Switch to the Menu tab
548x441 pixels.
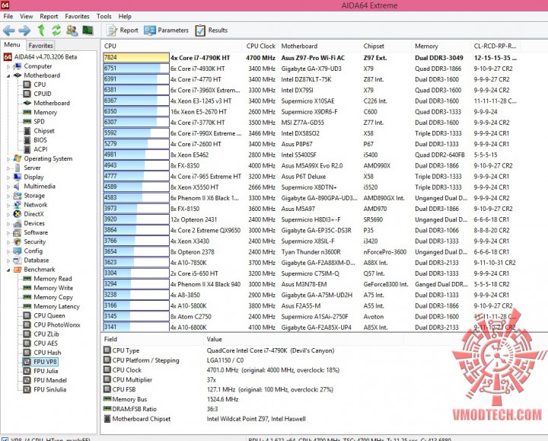pos(12,45)
